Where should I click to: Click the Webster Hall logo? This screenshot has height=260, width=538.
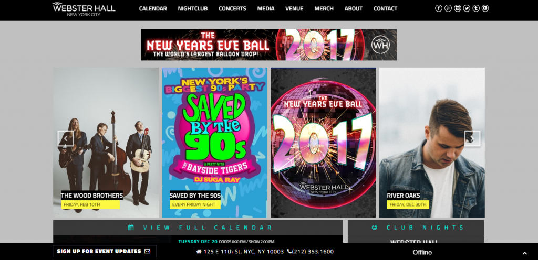pos(84,9)
